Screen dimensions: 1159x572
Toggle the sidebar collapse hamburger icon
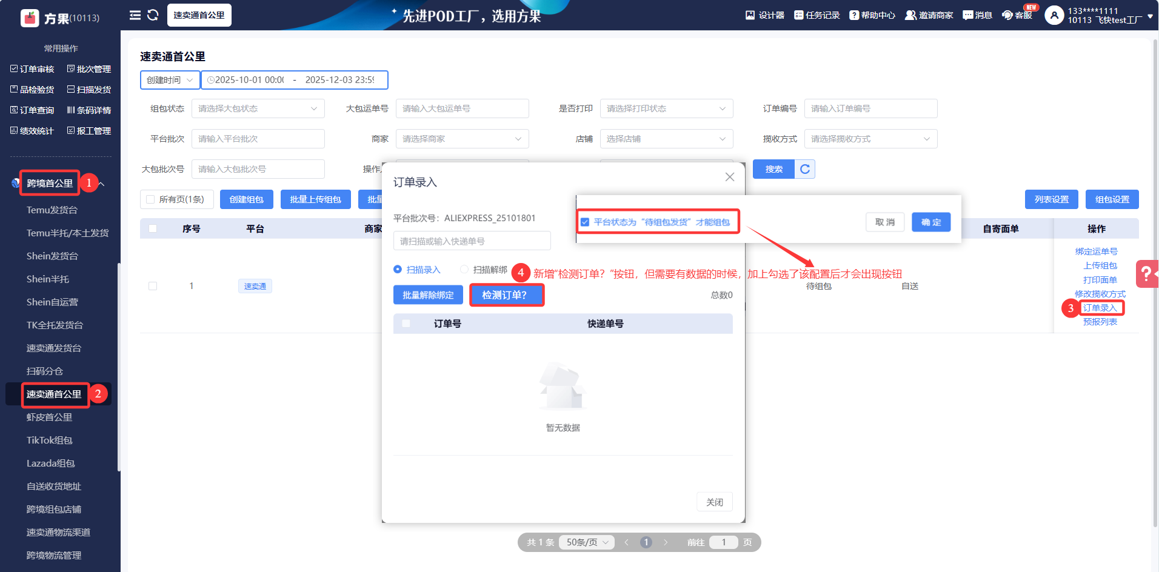tap(135, 15)
